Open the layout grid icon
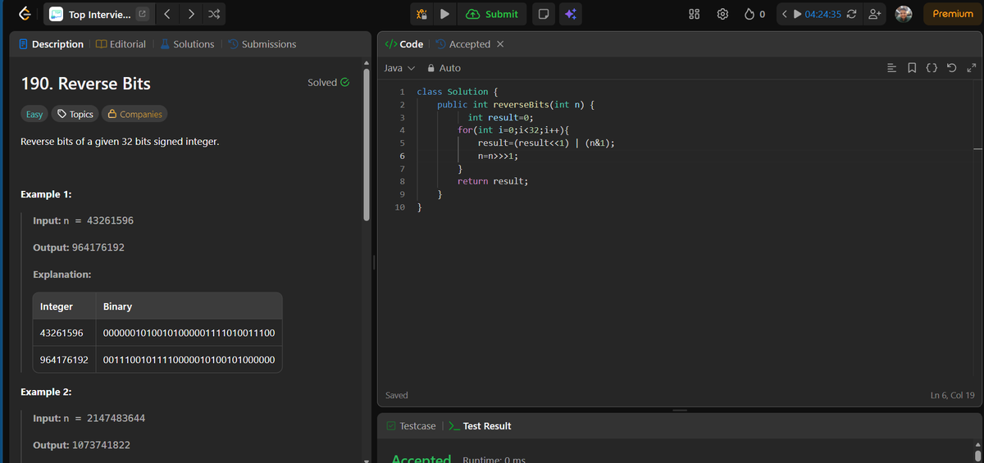984x463 pixels. pyautogui.click(x=694, y=14)
